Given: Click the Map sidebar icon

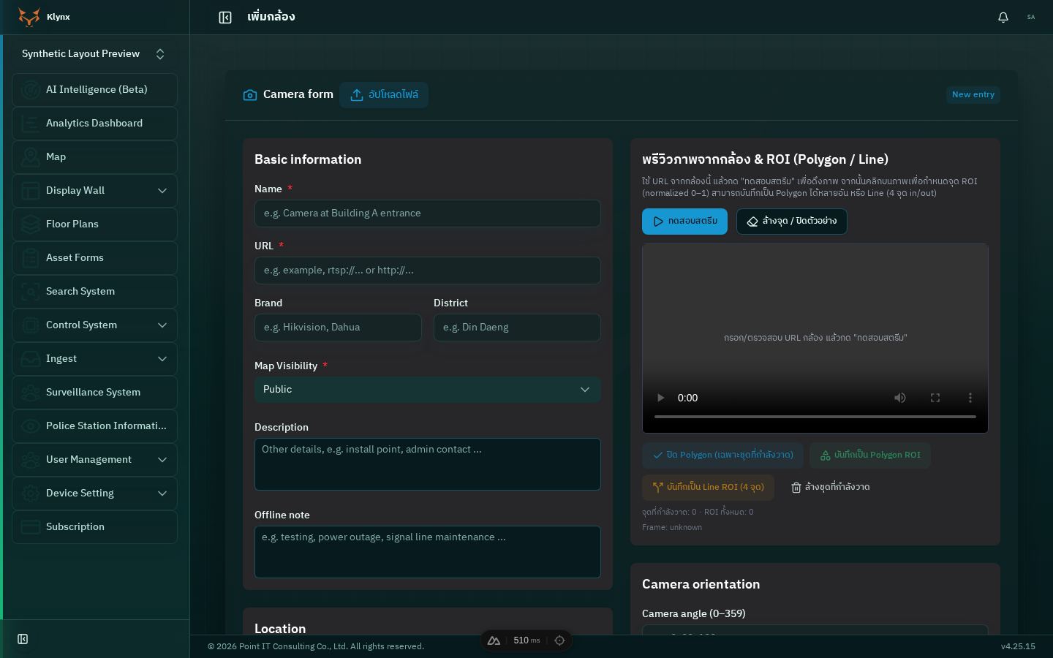Looking at the screenshot, I should (30, 157).
